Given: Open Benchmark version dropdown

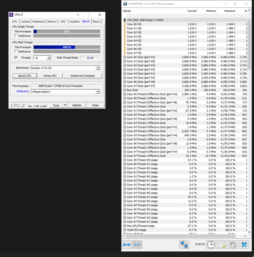Looking at the screenshot, I should 98,68.
